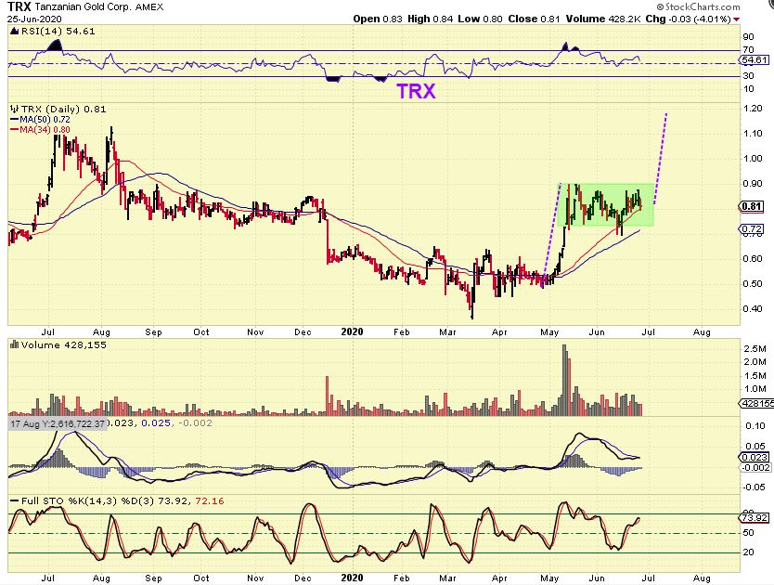Click the MA(34) 0.80 legend entry

(45, 130)
